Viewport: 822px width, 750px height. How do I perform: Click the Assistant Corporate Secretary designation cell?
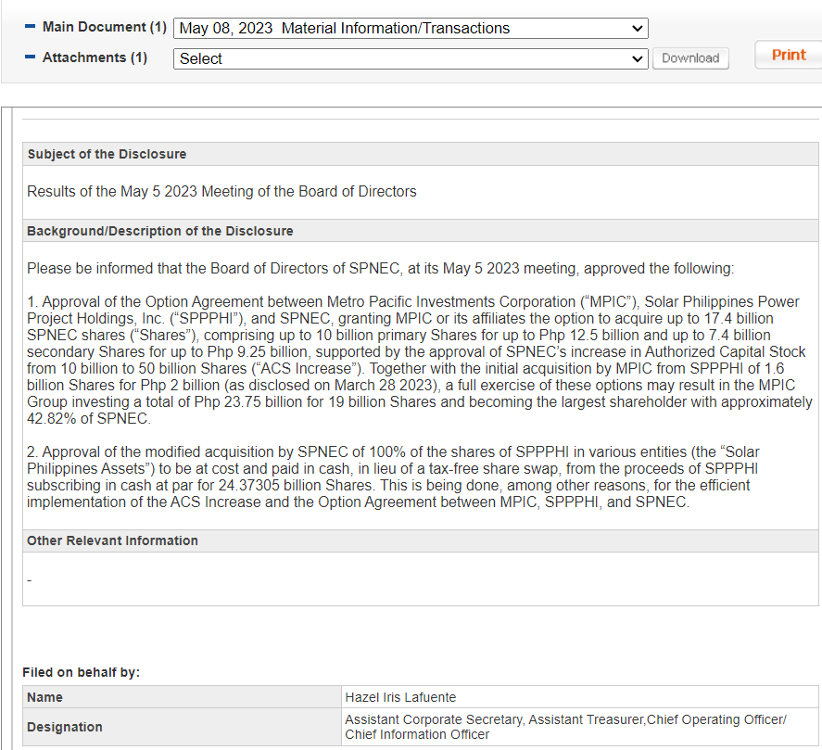[x=580, y=727]
